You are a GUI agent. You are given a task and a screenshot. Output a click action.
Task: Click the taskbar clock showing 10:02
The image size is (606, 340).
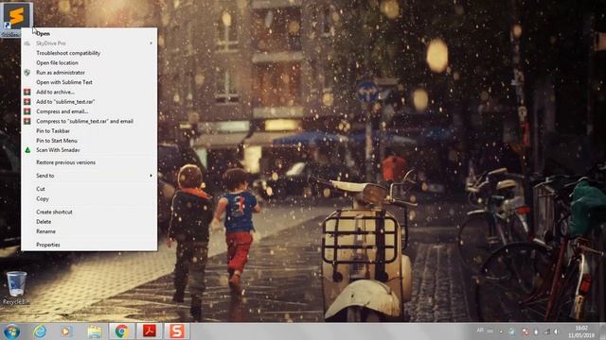(x=581, y=331)
